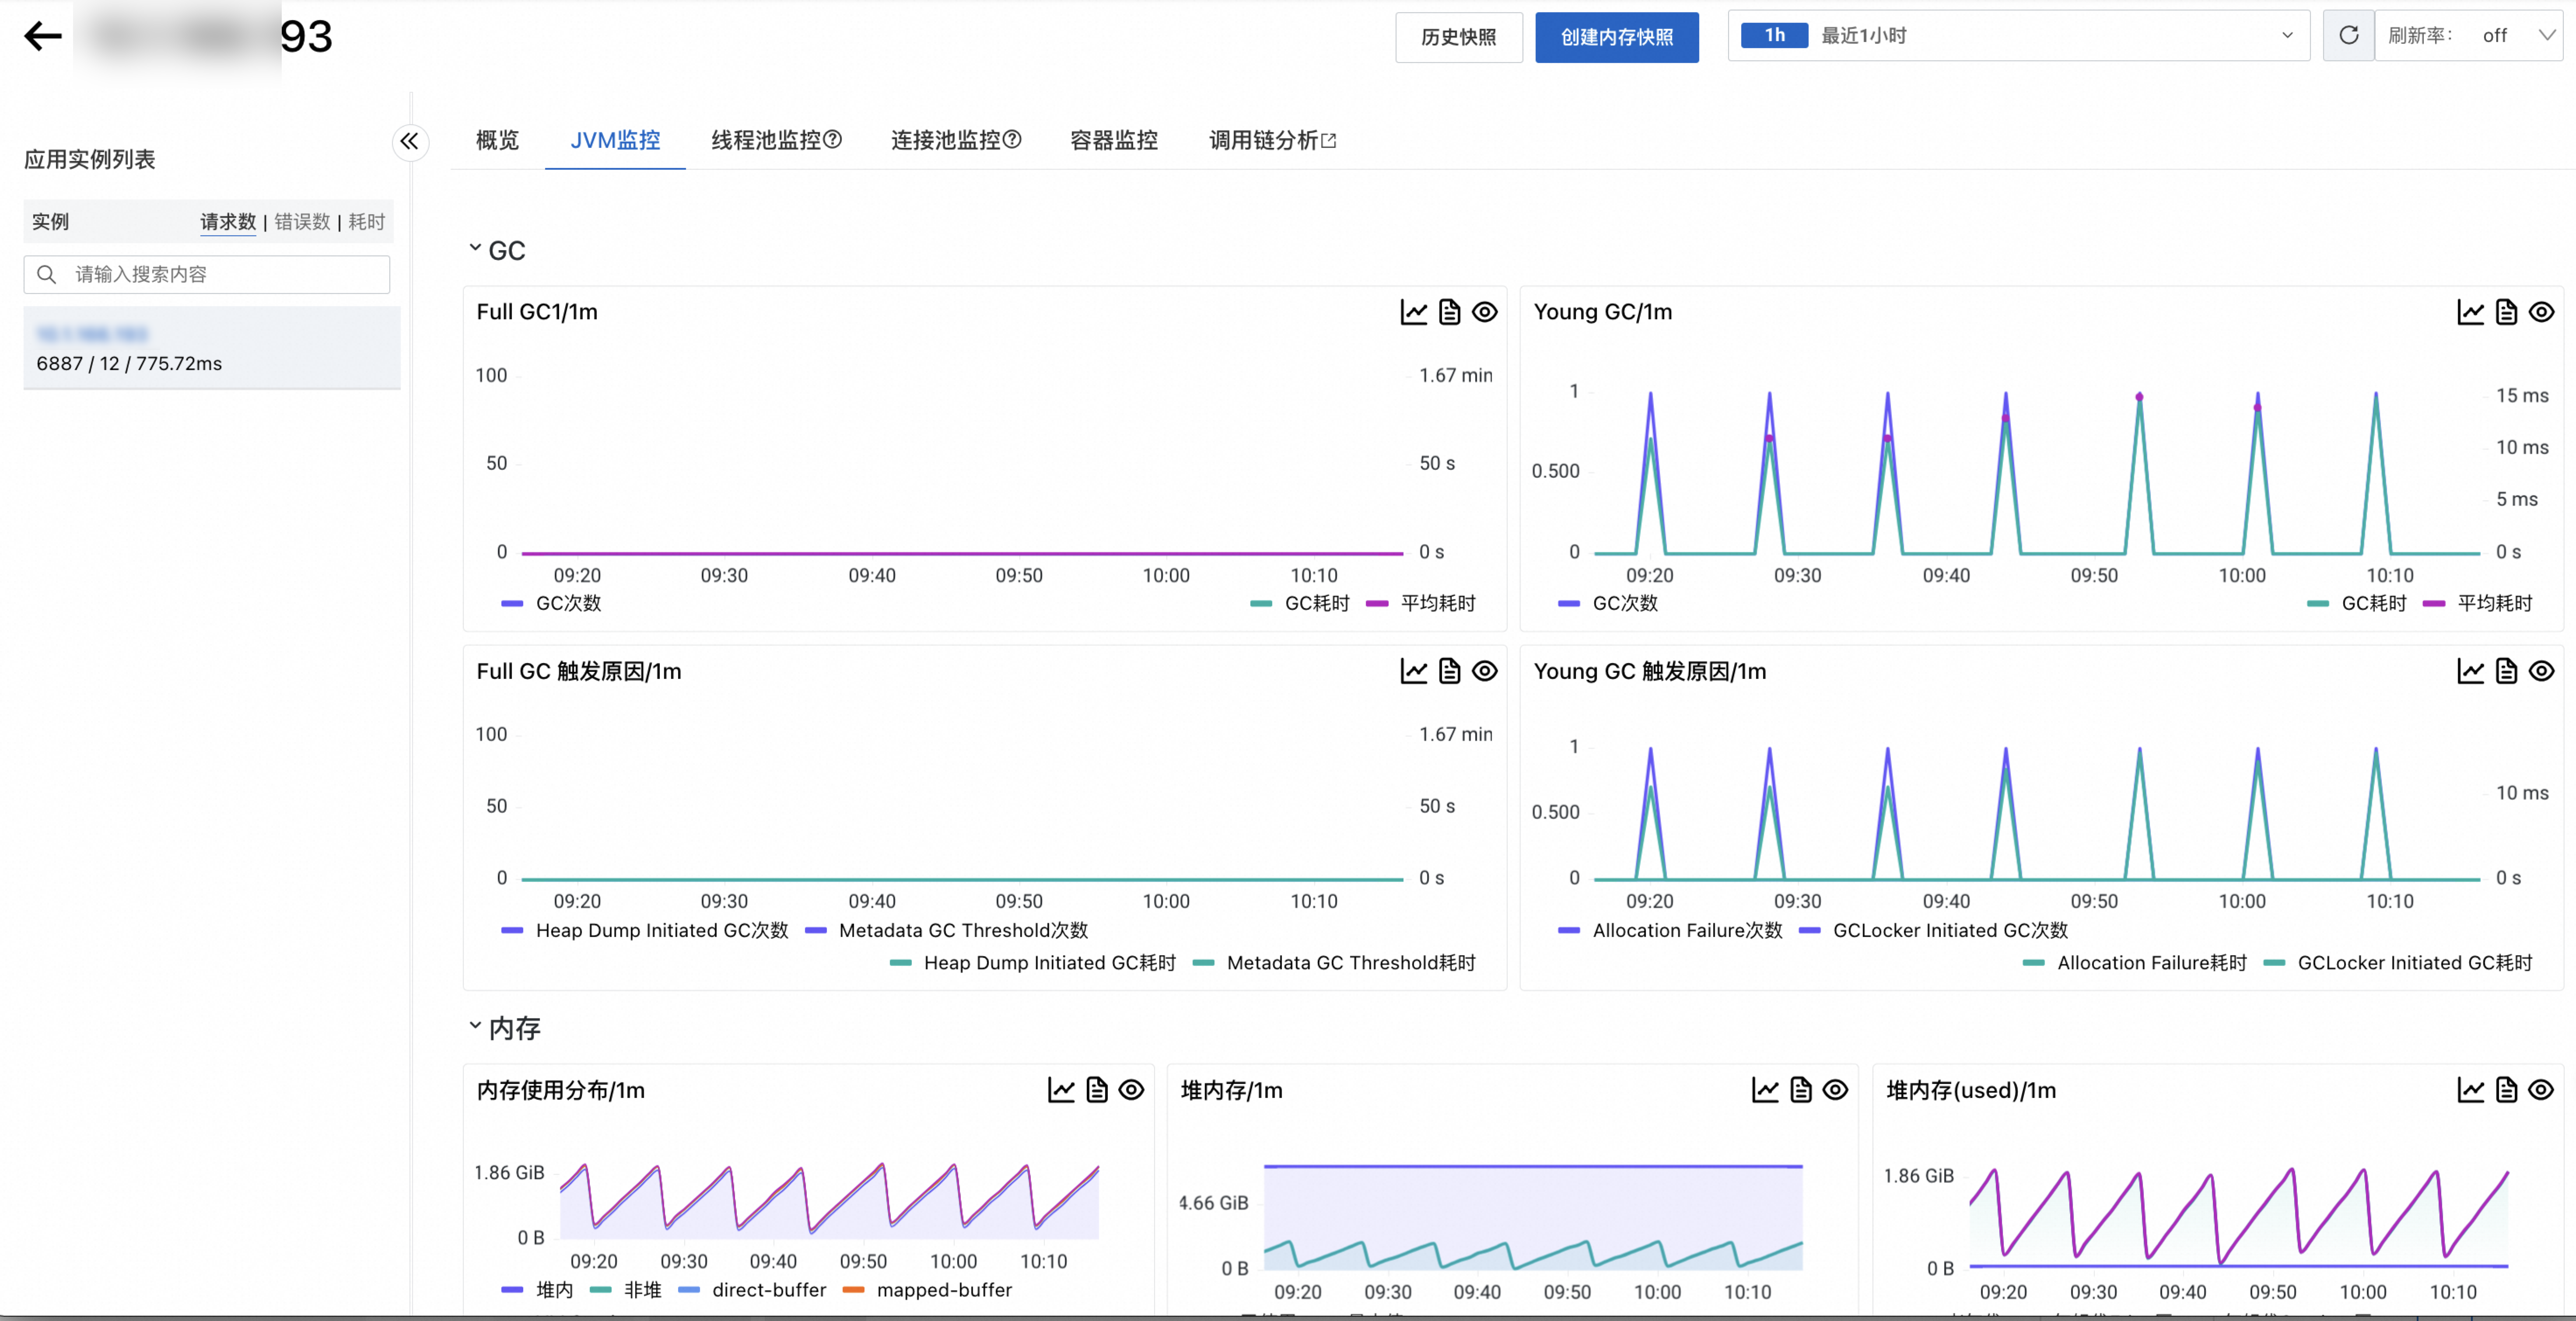
Task: Switch to the 容器监控 tab
Action: (x=1113, y=140)
